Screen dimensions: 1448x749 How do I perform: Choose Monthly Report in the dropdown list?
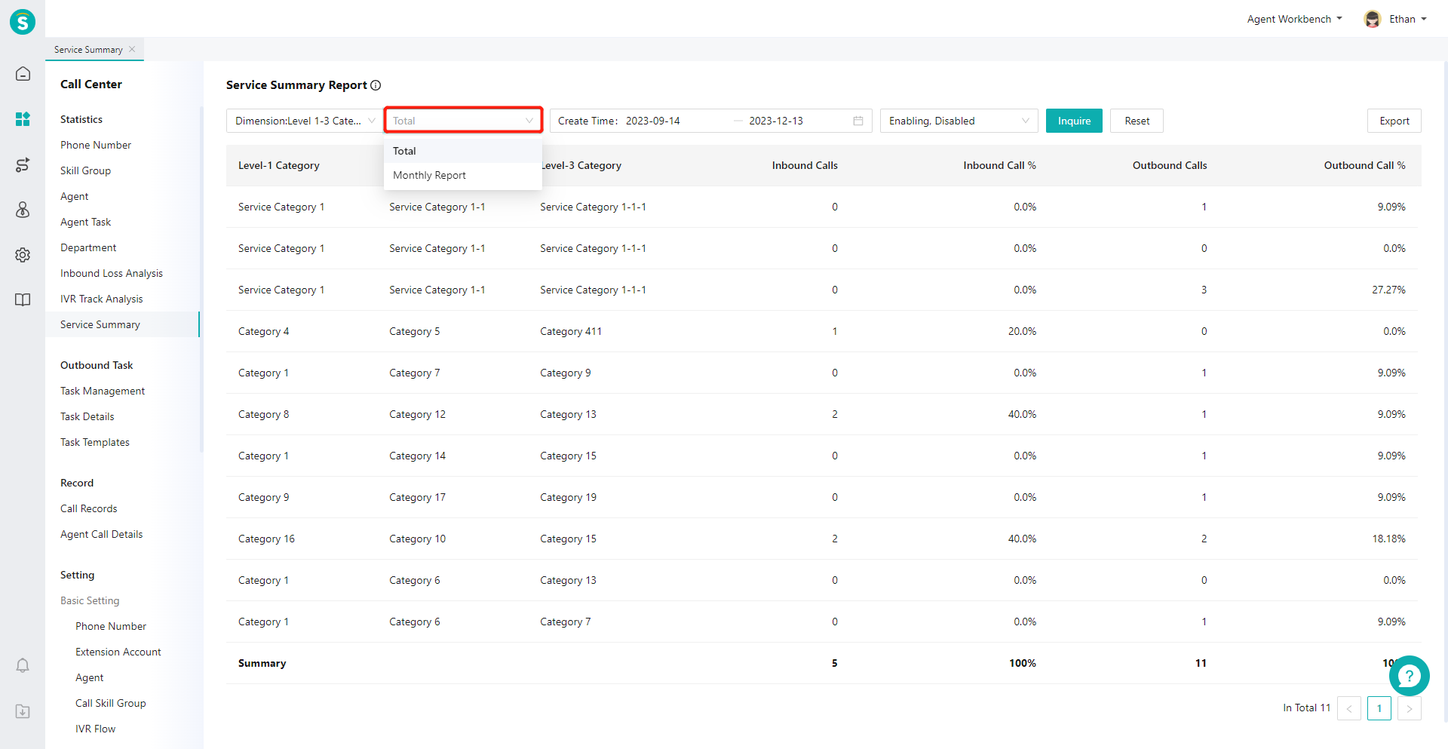(463, 175)
